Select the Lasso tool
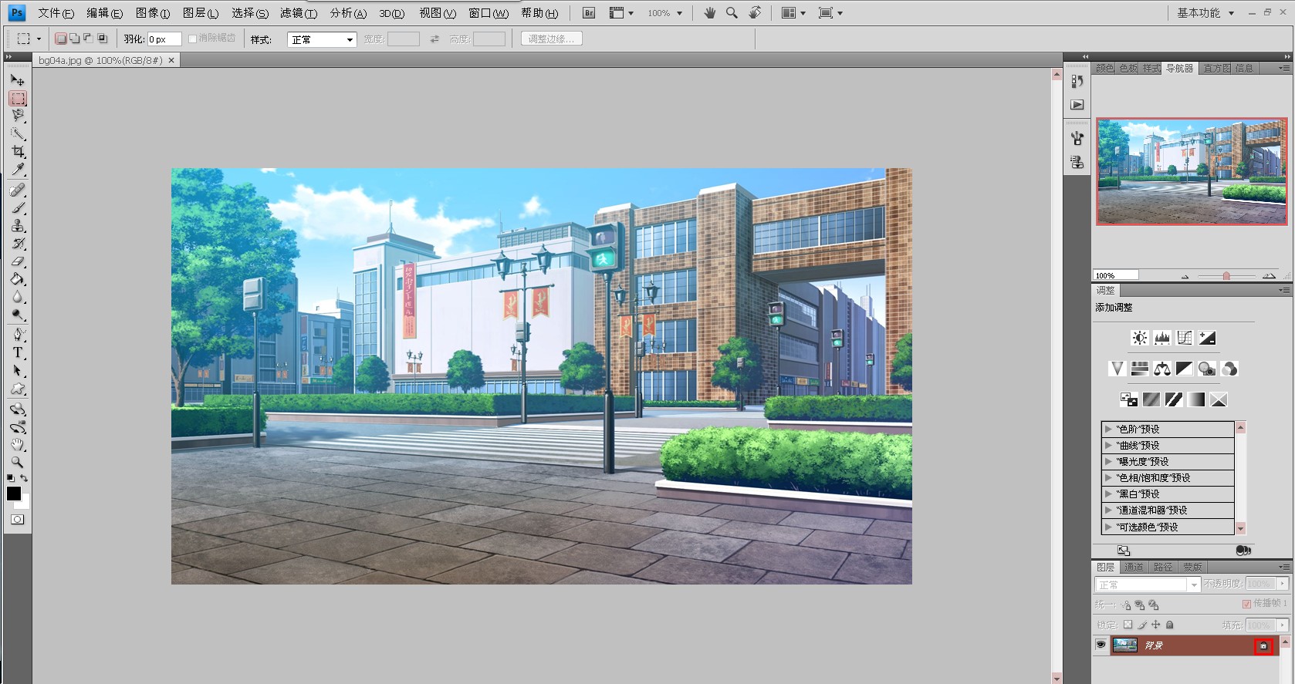This screenshot has height=684, width=1295. (x=17, y=116)
